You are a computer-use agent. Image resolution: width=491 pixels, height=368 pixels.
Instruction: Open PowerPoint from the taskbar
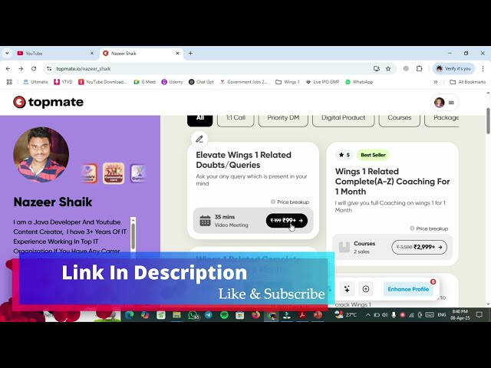click(x=318, y=315)
